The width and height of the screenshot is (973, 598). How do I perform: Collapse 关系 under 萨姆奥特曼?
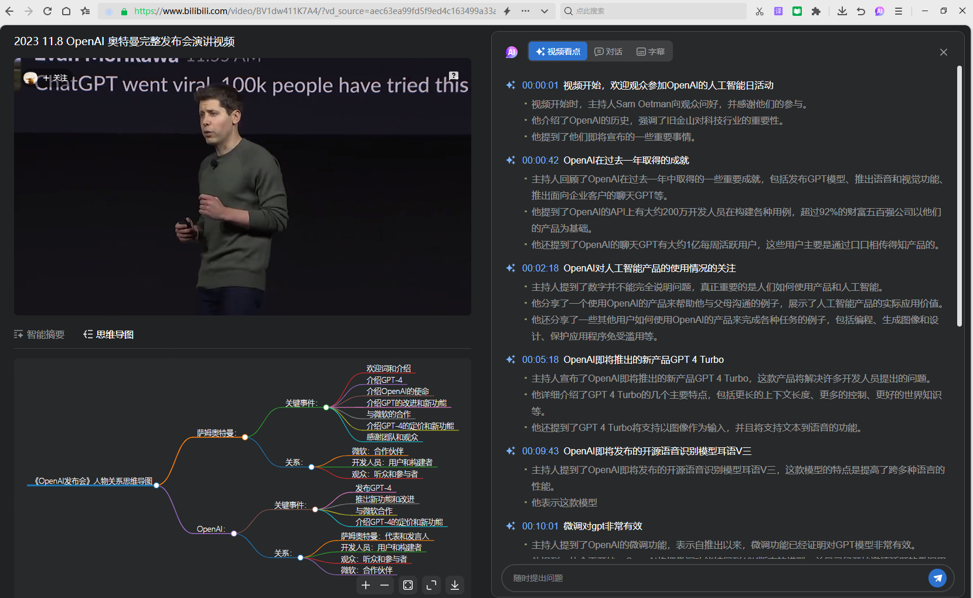[x=311, y=467]
